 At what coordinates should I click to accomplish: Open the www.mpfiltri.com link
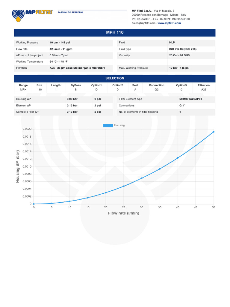169,23
